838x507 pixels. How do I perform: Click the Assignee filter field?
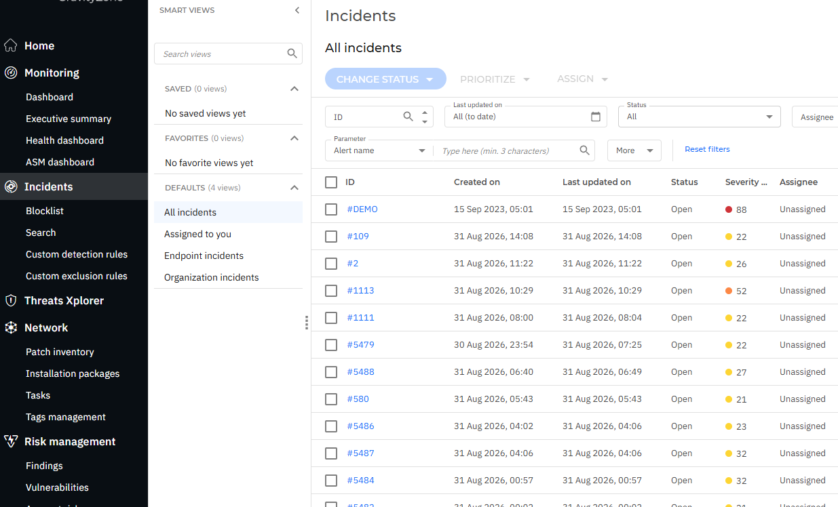click(815, 117)
